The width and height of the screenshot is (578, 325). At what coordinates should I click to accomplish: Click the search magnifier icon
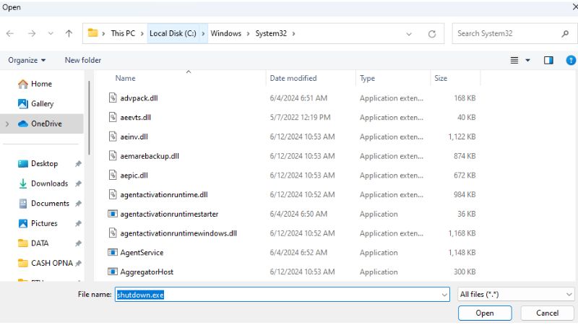(565, 33)
